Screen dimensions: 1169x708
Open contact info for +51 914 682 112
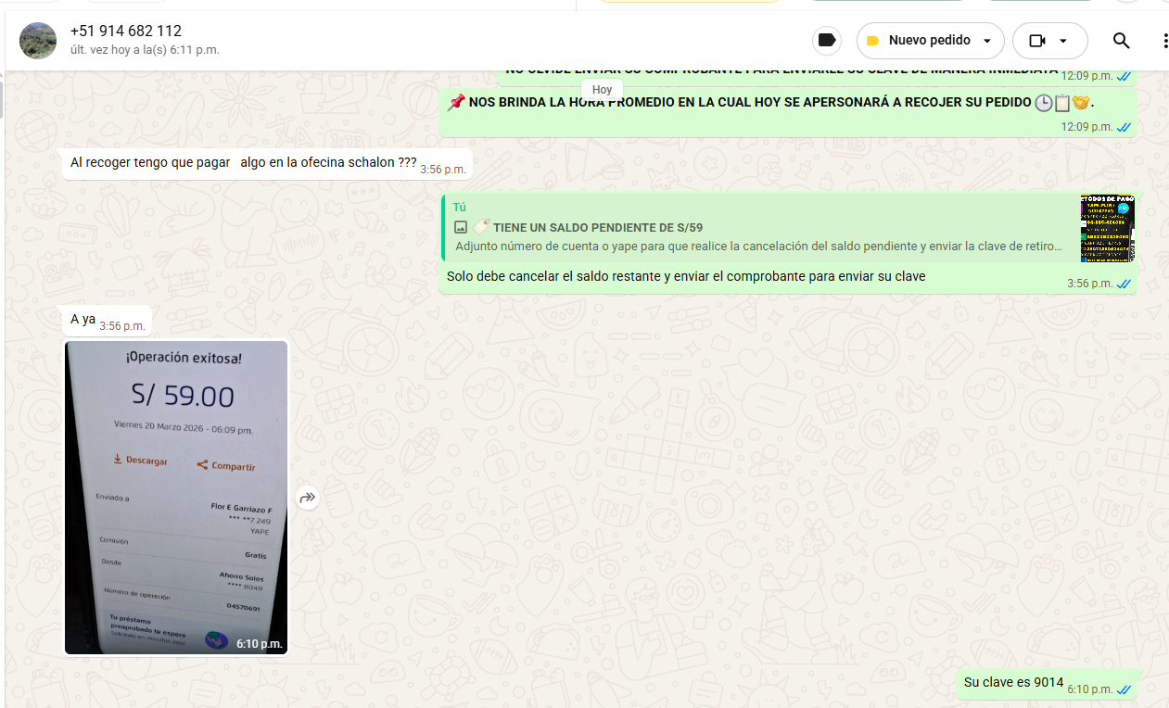[x=126, y=31]
